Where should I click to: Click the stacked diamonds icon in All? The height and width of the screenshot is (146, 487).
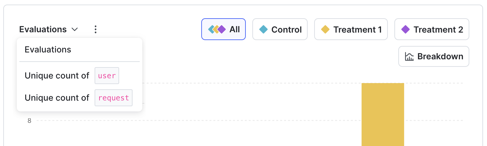point(217,30)
